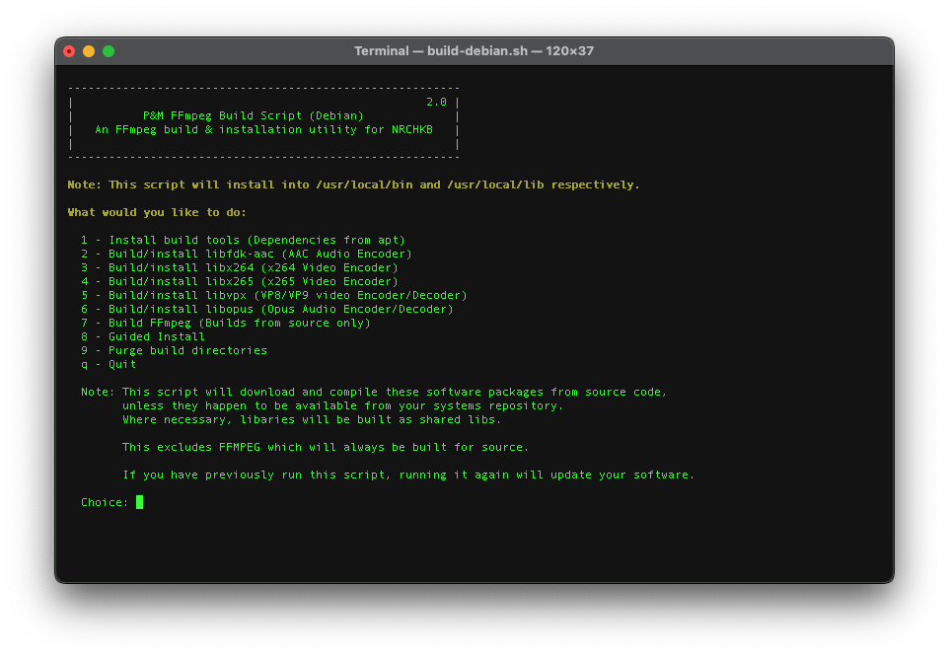Select line '8 - Guided Install'

pos(143,336)
